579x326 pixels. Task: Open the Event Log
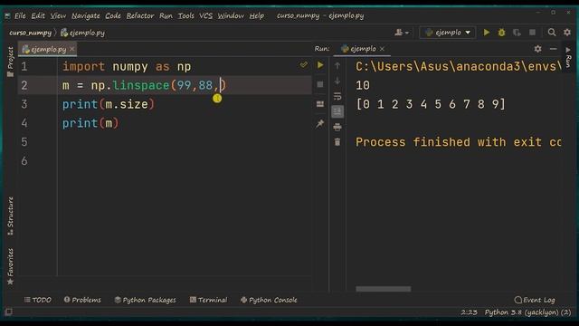click(x=535, y=300)
